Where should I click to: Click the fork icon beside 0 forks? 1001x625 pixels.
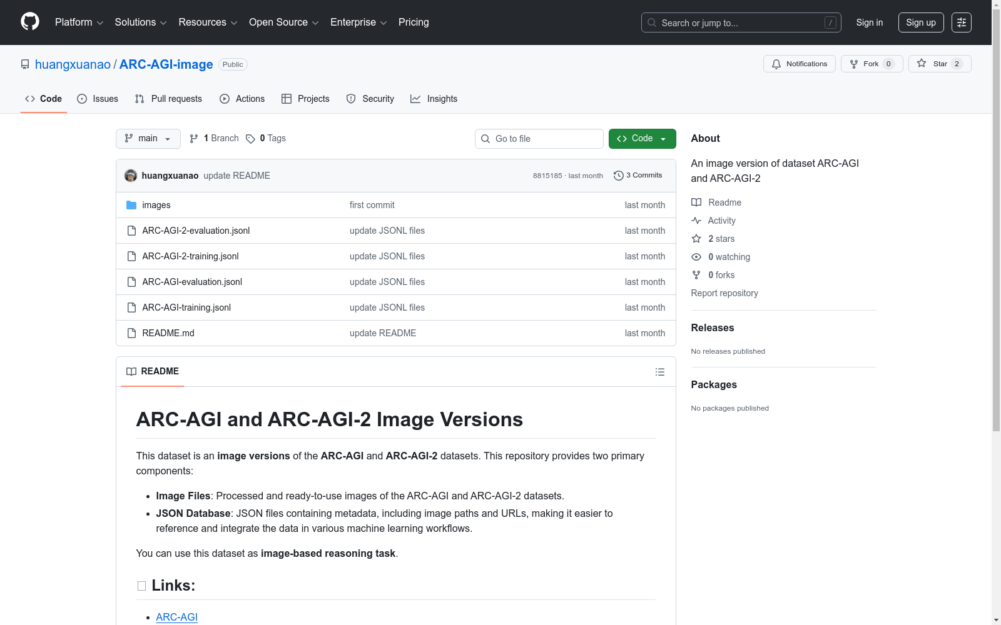[x=696, y=275]
